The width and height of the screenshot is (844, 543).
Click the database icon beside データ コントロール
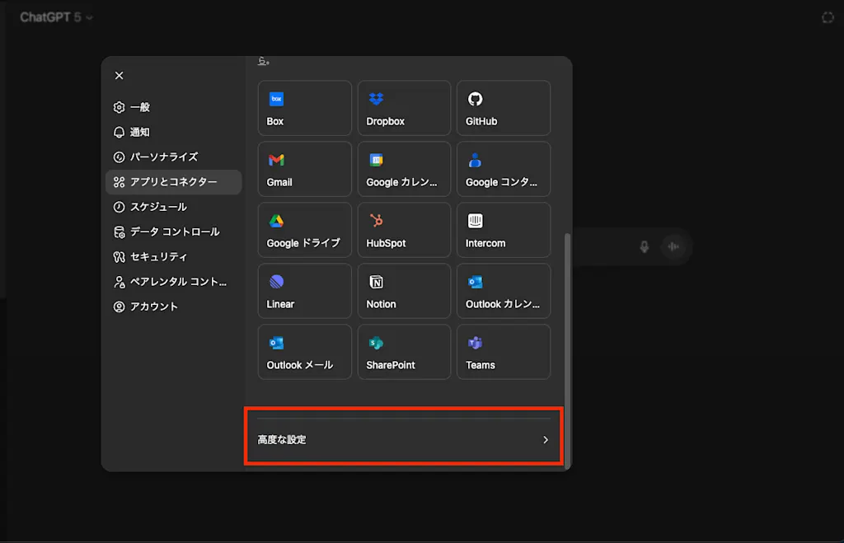coord(119,232)
